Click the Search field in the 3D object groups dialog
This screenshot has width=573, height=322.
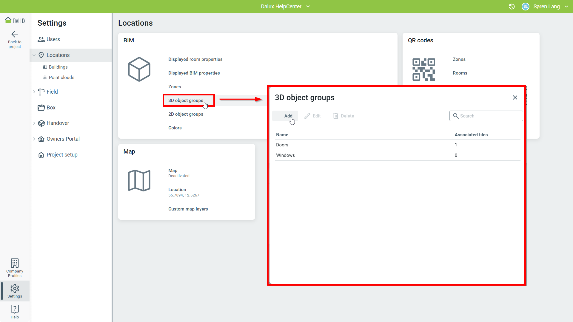(489, 116)
